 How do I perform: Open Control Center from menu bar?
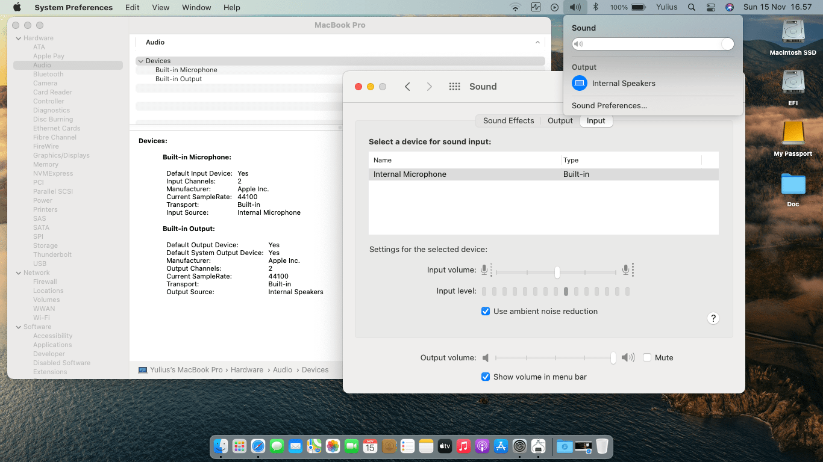(x=711, y=7)
